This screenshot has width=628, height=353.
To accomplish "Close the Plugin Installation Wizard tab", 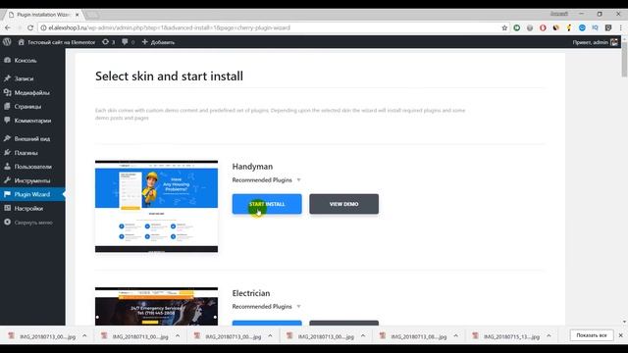I will (x=77, y=15).
